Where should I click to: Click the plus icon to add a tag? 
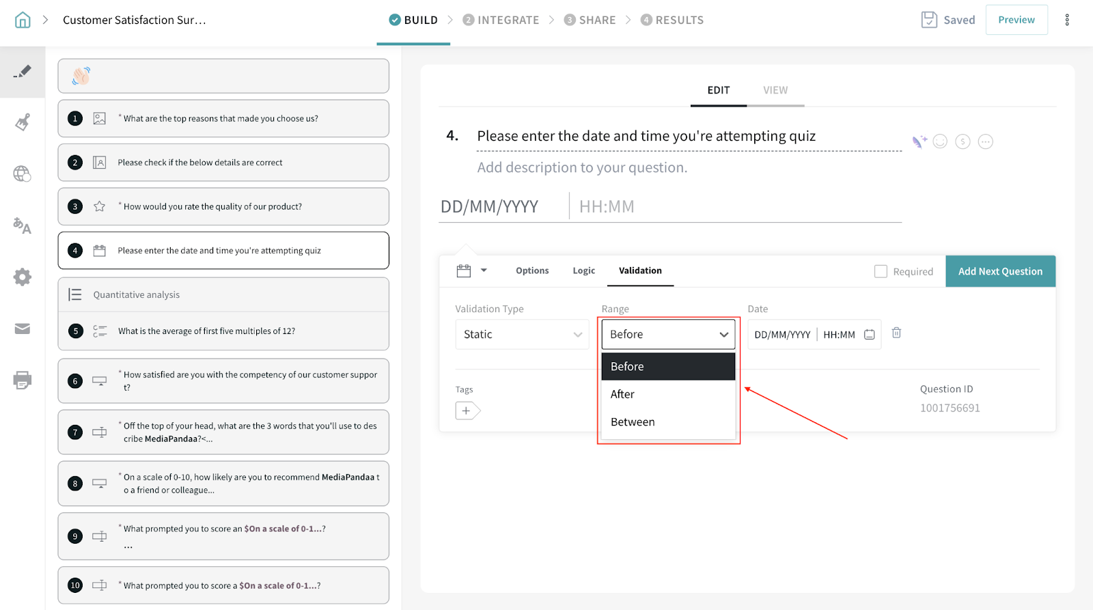coord(467,411)
